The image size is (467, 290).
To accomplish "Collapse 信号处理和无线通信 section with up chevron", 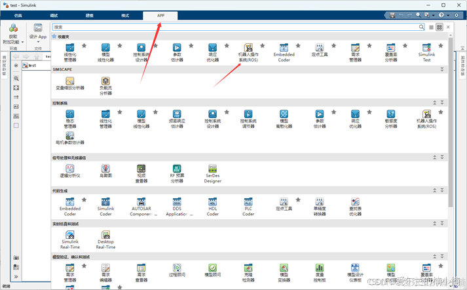I will [x=434, y=157].
